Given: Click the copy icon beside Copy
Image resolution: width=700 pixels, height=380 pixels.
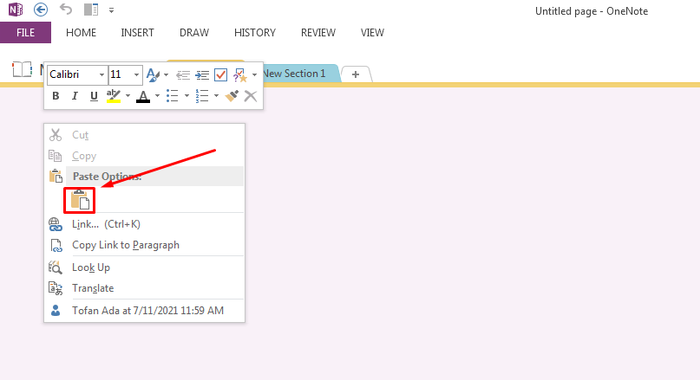Looking at the screenshot, I should [56, 156].
